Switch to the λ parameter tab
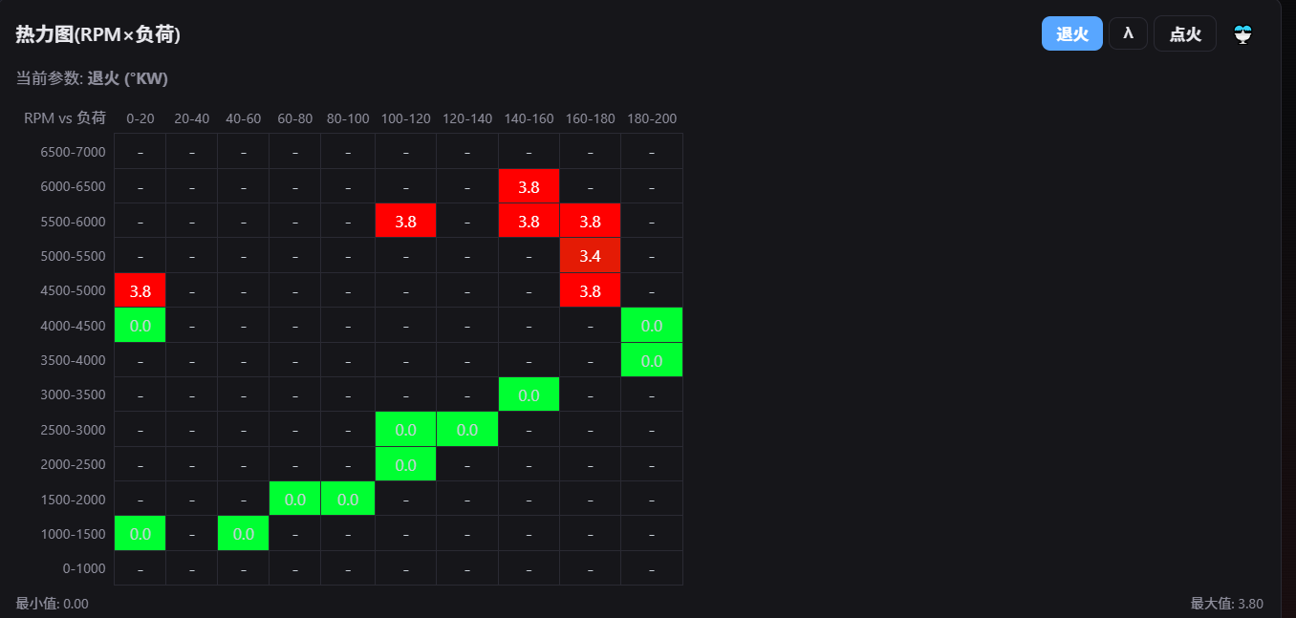This screenshot has height=618, width=1296. tap(1128, 33)
